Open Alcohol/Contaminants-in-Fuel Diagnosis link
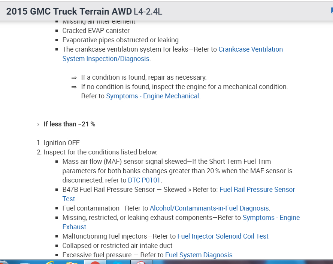Screen dimensions: 333x264 click(x=209, y=208)
